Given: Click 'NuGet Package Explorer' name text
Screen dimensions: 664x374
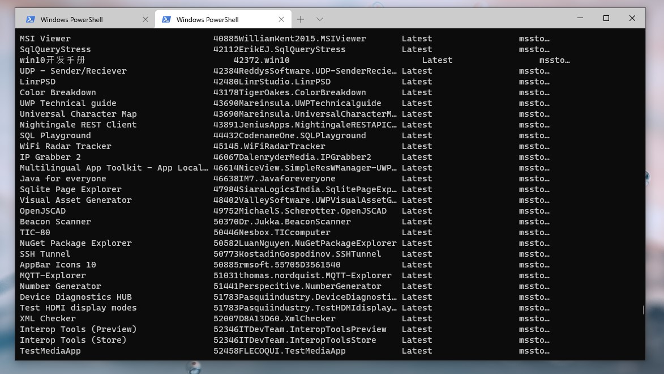Looking at the screenshot, I should (x=75, y=244).
